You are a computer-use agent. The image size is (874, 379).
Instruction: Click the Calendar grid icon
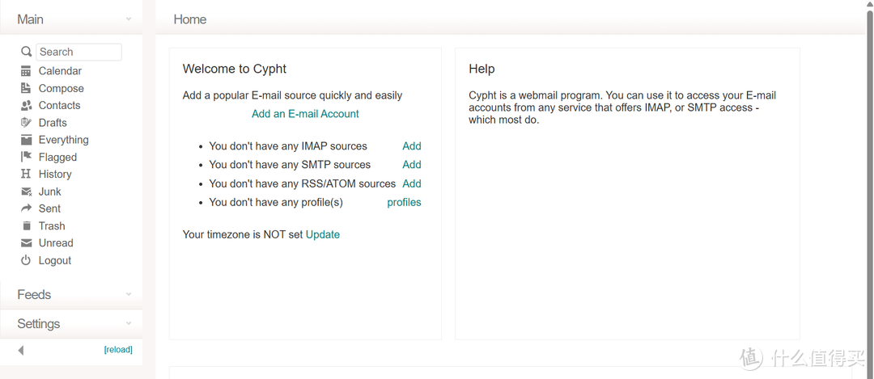click(26, 71)
